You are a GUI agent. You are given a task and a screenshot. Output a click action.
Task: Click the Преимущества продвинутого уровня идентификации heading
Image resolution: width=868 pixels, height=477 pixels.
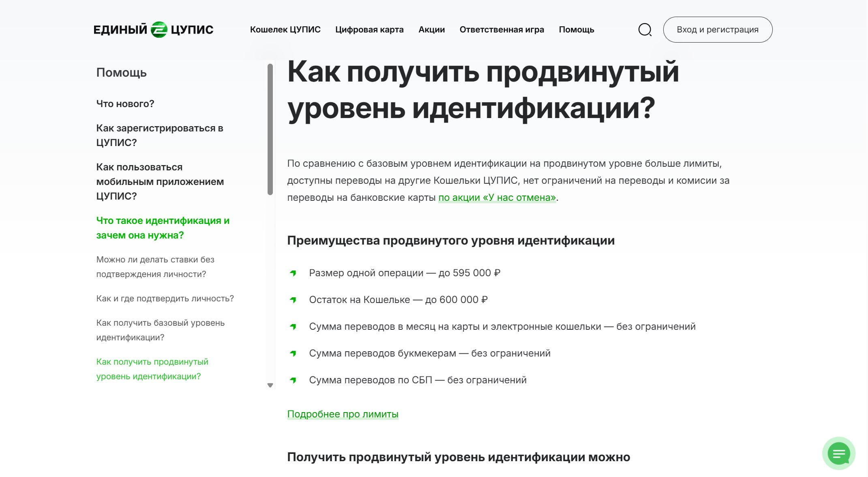pyautogui.click(x=451, y=241)
